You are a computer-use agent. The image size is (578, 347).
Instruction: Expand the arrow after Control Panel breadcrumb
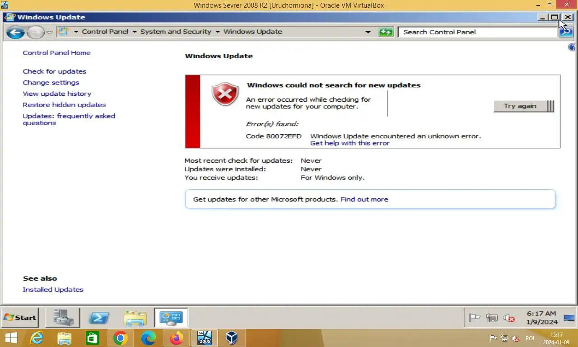point(135,32)
